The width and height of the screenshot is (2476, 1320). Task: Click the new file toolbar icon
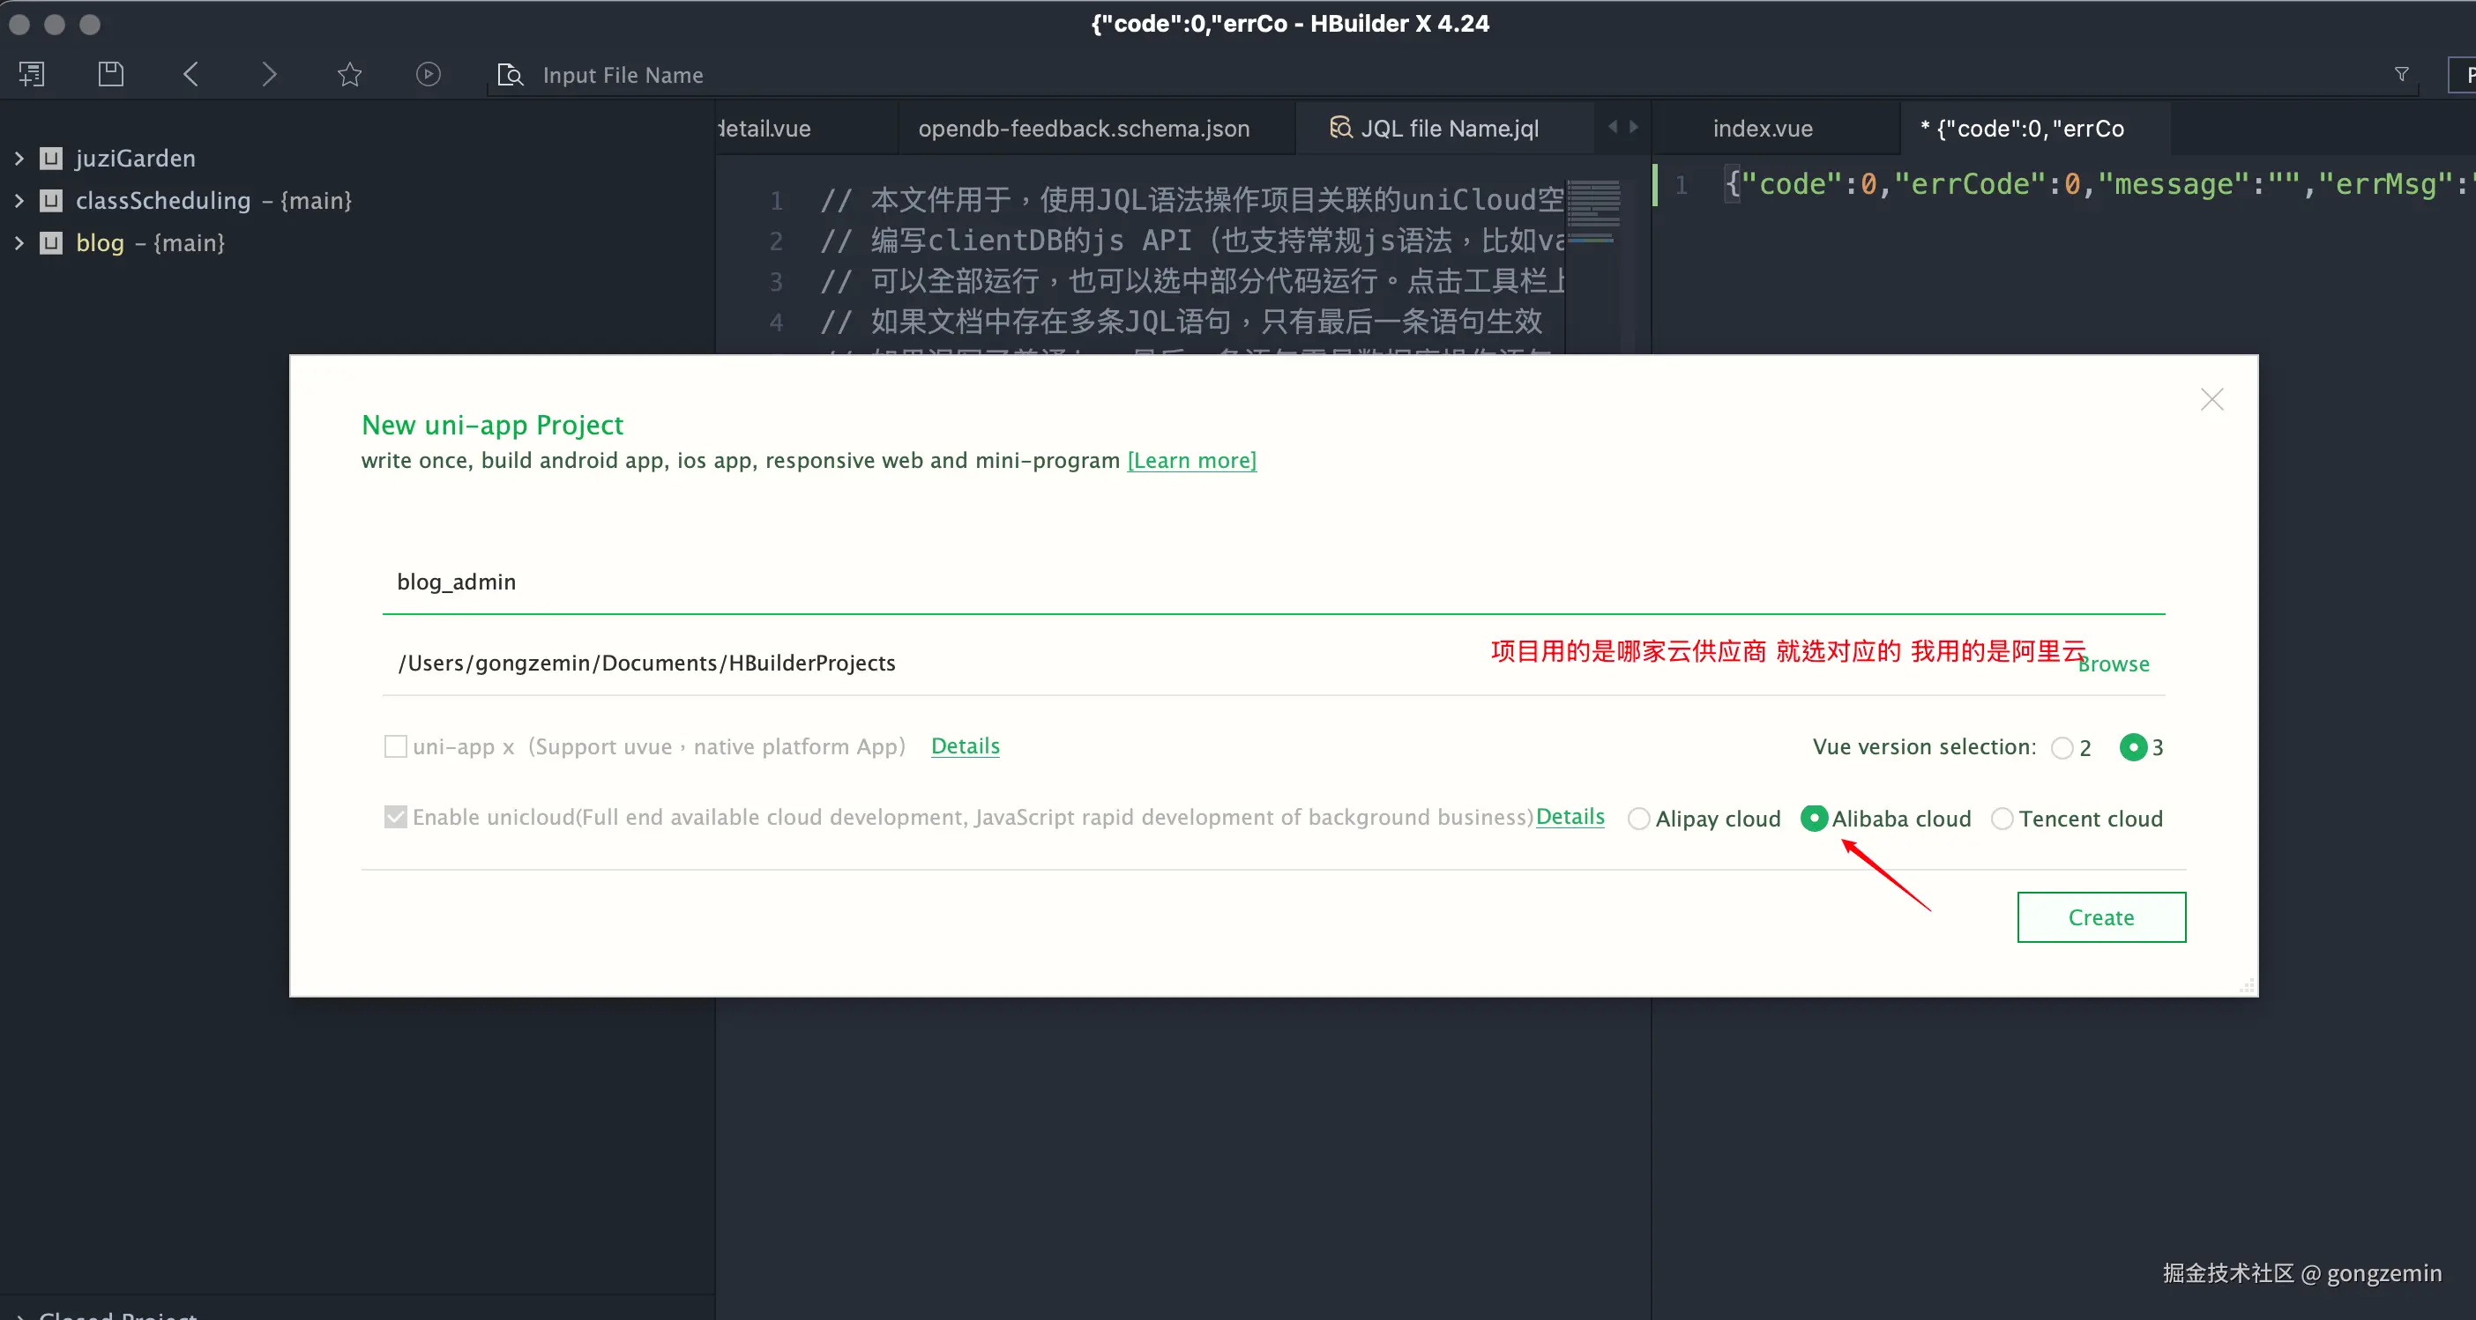(32, 74)
